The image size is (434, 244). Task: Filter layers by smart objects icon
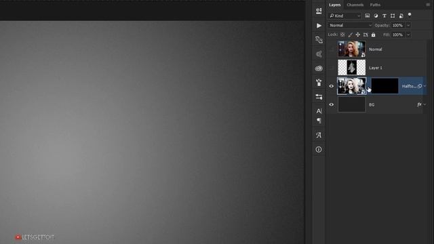click(x=401, y=16)
